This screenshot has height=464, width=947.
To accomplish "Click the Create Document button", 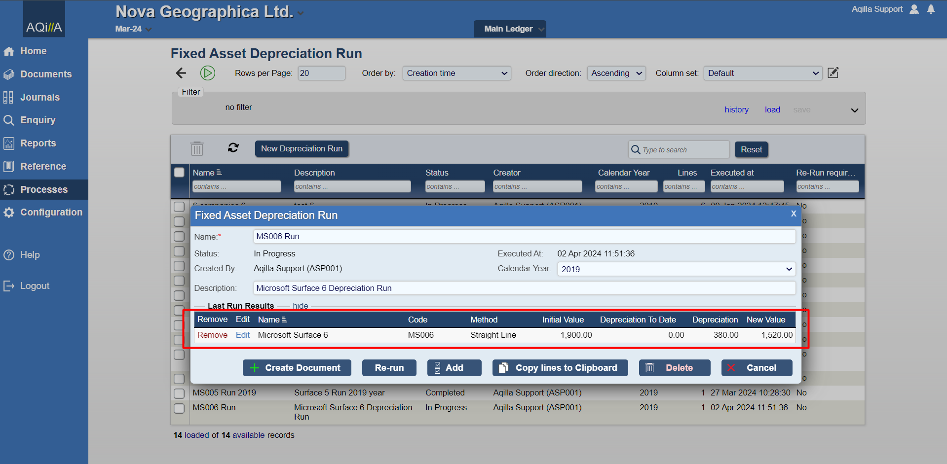I will pyautogui.click(x=297, y=368).
